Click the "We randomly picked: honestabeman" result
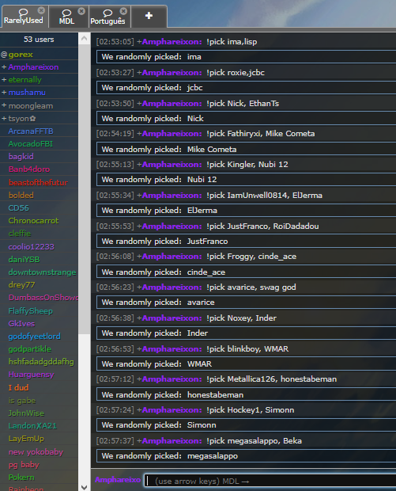This screenshot has width=396, height=491. [246, 394]
